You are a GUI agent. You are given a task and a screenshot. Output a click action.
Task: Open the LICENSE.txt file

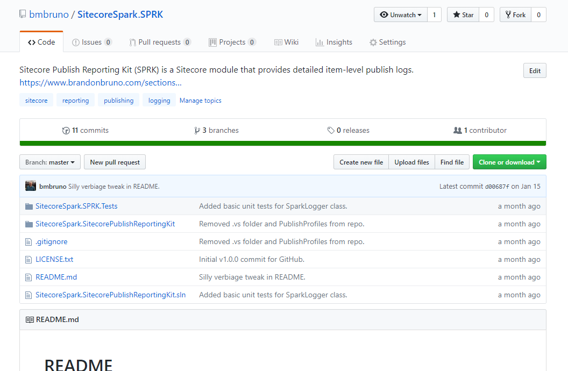click(x=54, y=260)
